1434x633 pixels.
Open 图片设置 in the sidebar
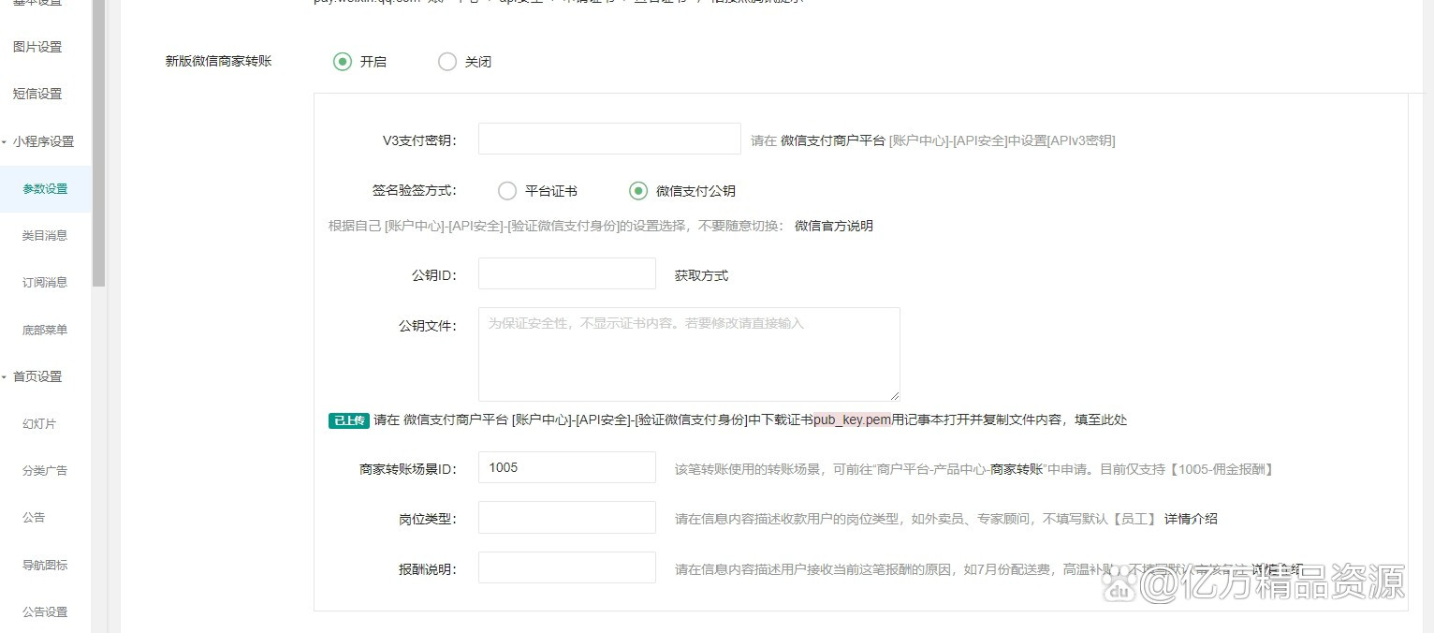coord(37,47)
